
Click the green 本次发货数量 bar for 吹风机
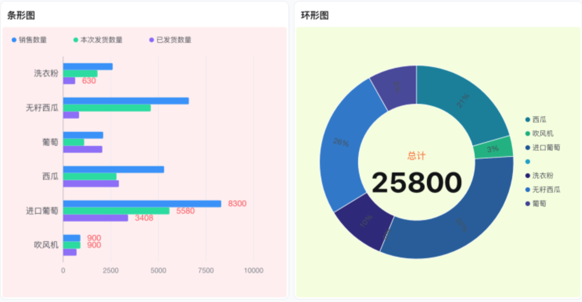(72, 245)
